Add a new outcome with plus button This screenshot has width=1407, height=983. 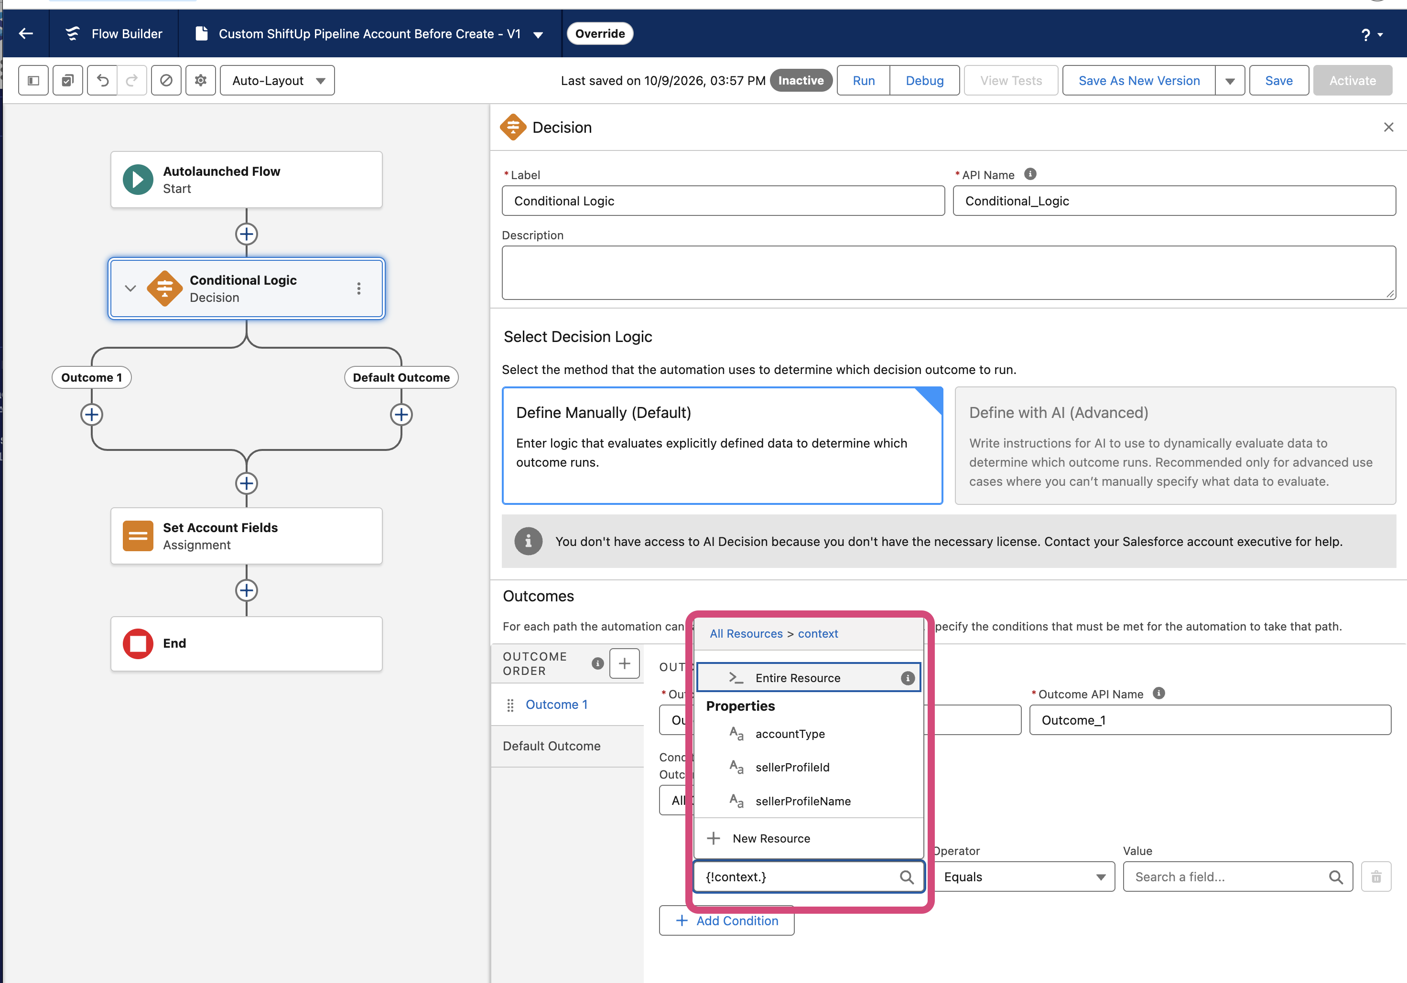[x=625, y=663]
